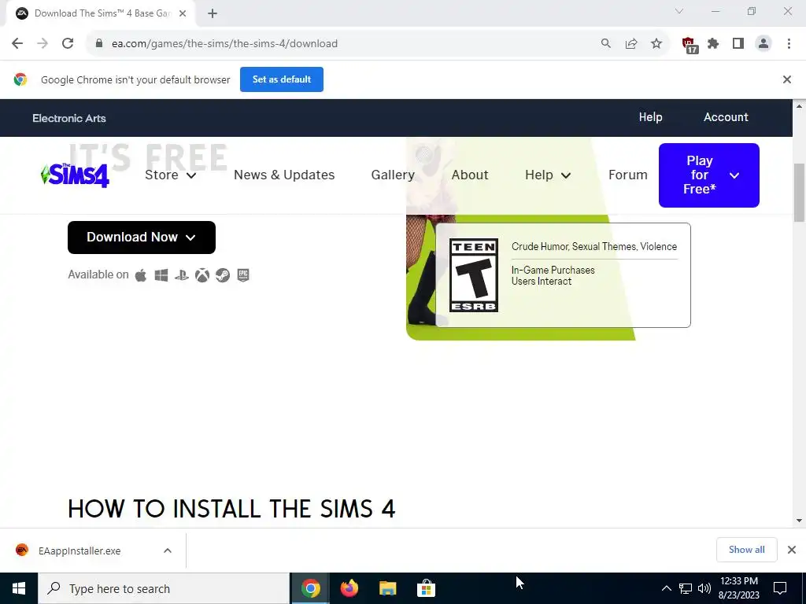The width and height of the screenshot is (806, 604).
Task: Open Chrome three-dot menu
Action: [x=789, y=44]
